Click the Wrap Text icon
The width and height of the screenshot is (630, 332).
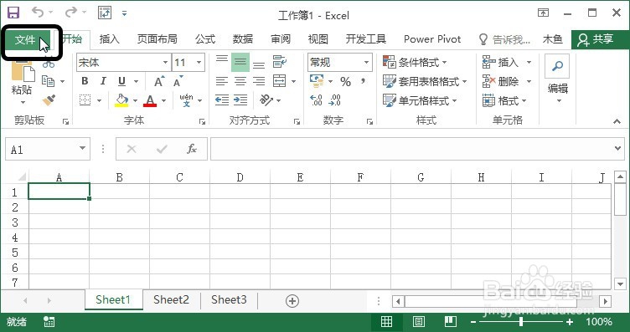(280, 62)
